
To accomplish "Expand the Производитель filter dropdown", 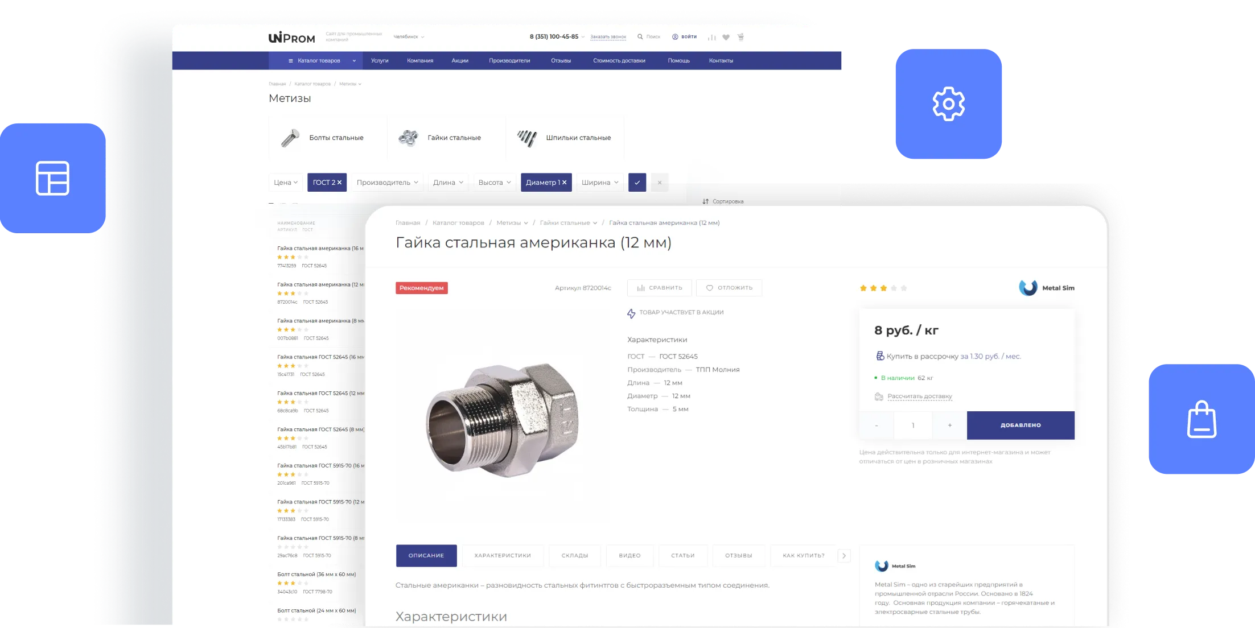I will tap(387, 183).
